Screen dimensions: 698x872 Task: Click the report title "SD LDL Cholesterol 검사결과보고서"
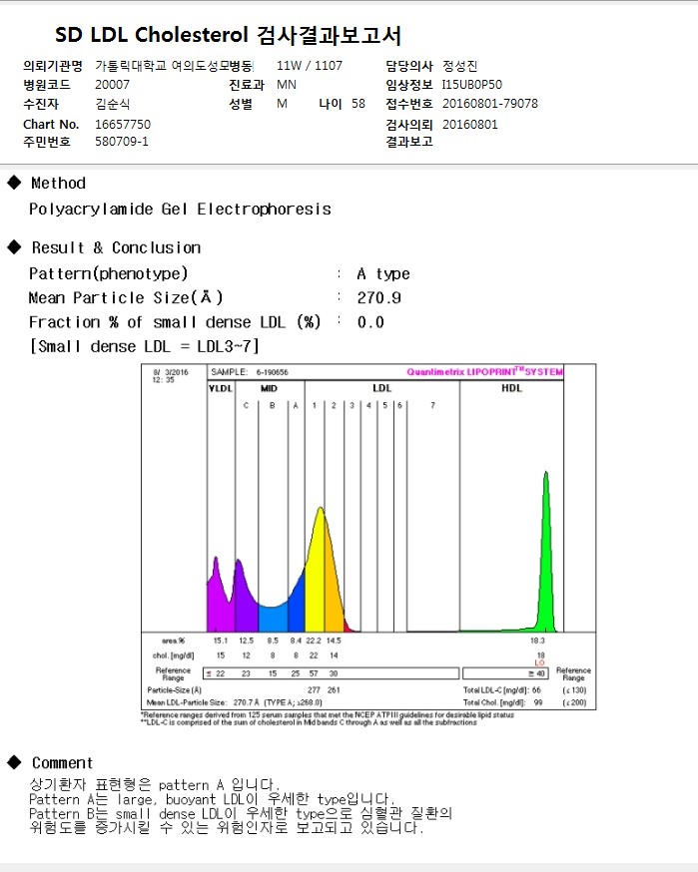point(228,35)
